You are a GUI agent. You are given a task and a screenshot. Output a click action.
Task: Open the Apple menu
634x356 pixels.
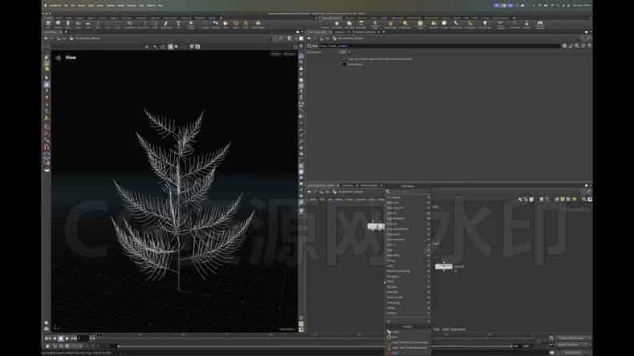point(46,6)
